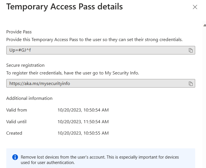Copy the mysecurityinfo URL

point(191,84)
